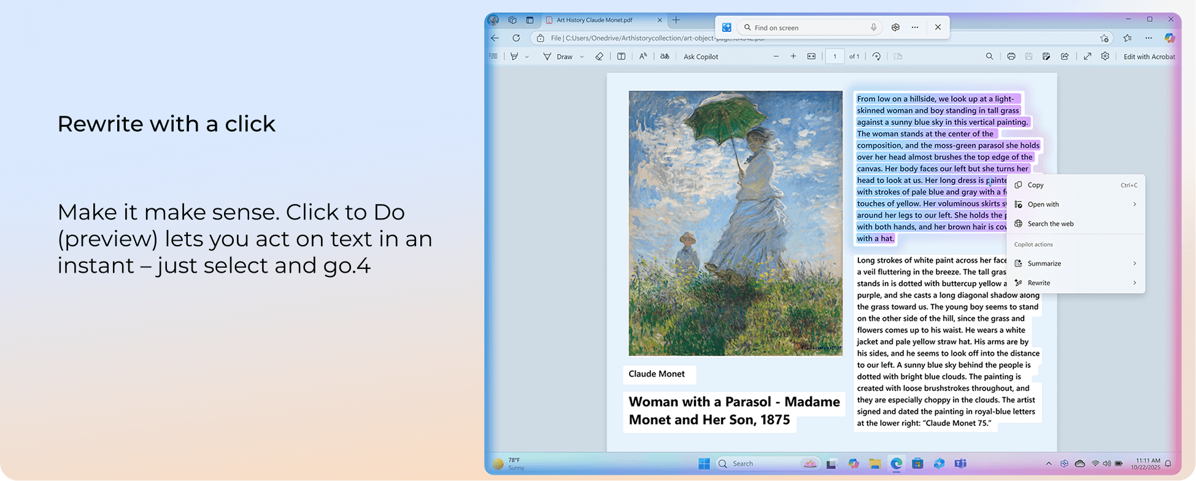Refresh the page
This screenshot has width=1196, height=481.
click(x=516, y=38)
